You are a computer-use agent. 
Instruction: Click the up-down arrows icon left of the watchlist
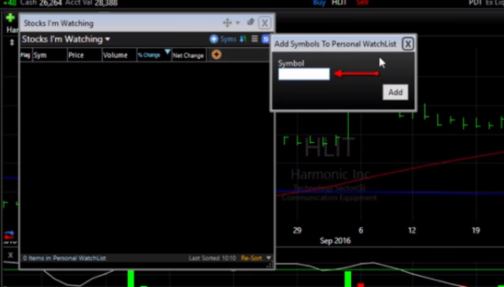pyautogui.click(x=12, y=42)
